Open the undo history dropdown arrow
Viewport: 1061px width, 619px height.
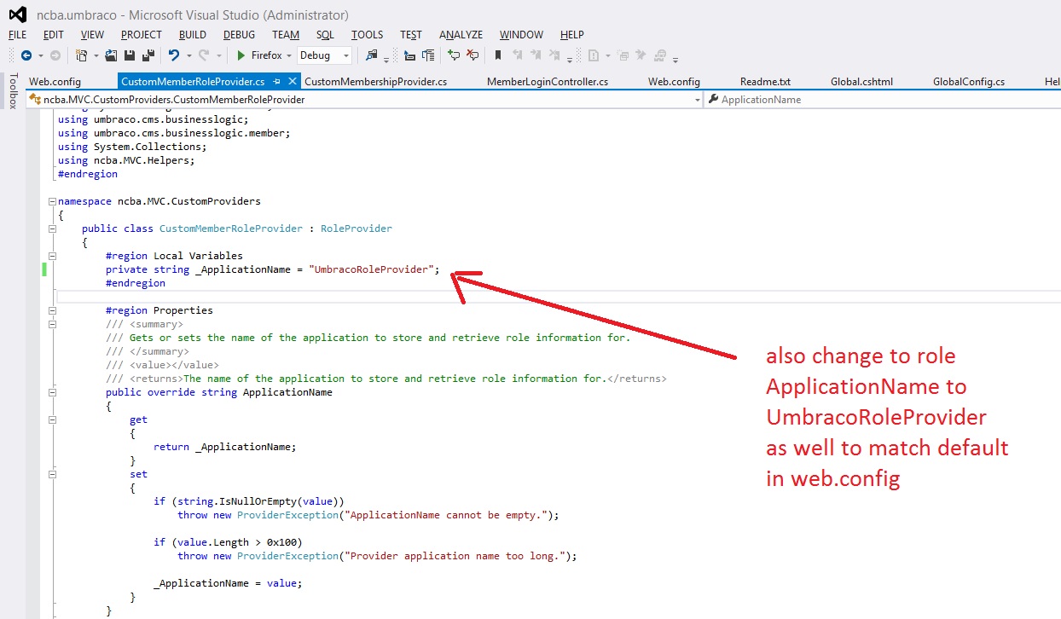coord(188,56)
